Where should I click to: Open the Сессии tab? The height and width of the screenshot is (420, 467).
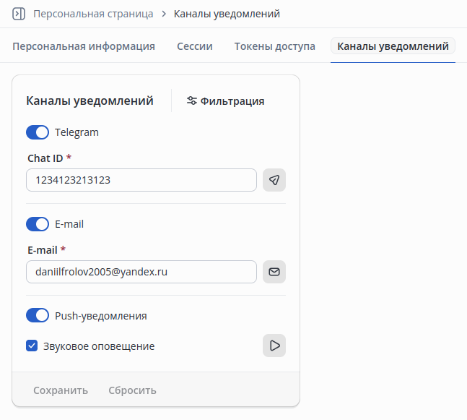pyautogui.click(x=194, y=46)
